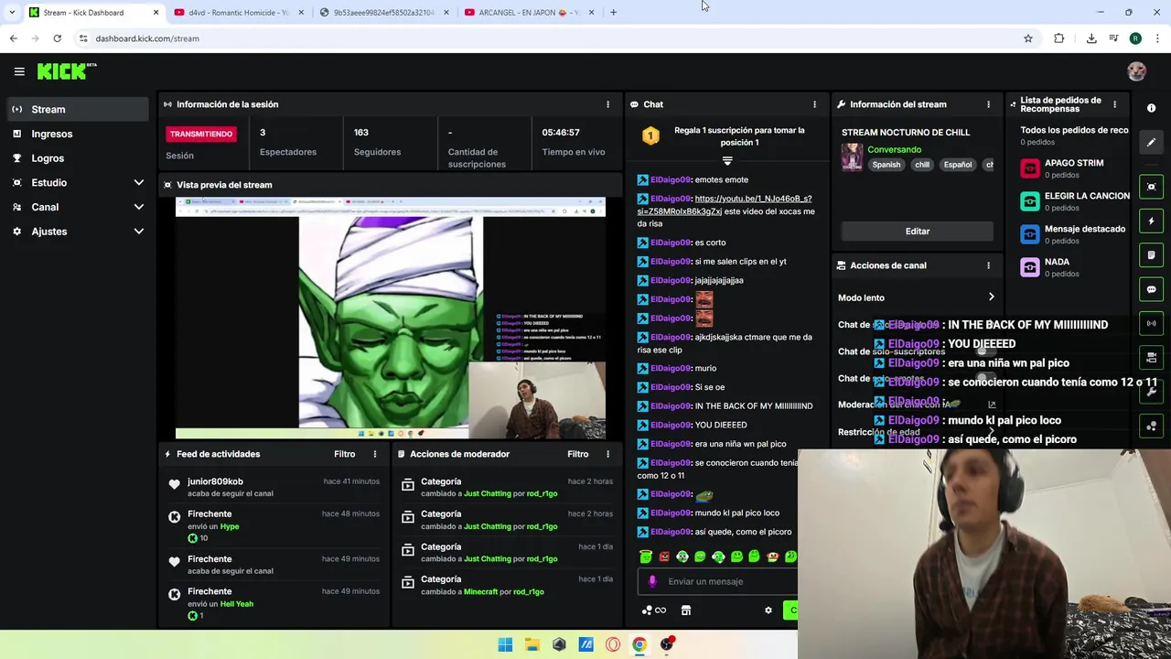Toggle the broadcast signal icon on the right rail
The height and width of the screenshot is (659, 1171).
point(1151,323)
